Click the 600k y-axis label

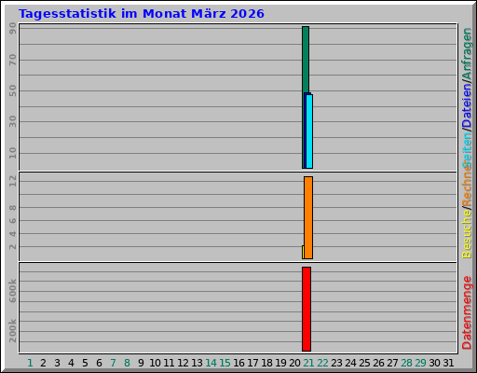point(12,291)
